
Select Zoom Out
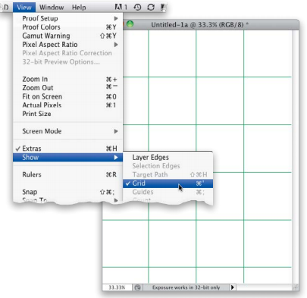point(67,88)
